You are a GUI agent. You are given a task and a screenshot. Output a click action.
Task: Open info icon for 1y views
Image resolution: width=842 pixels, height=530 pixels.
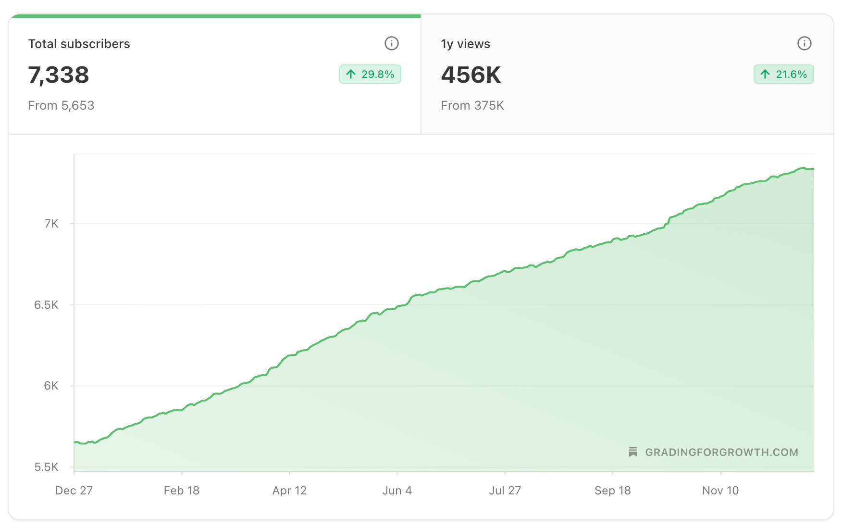[805, 43]
